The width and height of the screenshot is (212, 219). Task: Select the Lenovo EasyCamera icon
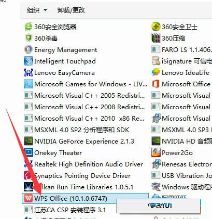(28, 72)
